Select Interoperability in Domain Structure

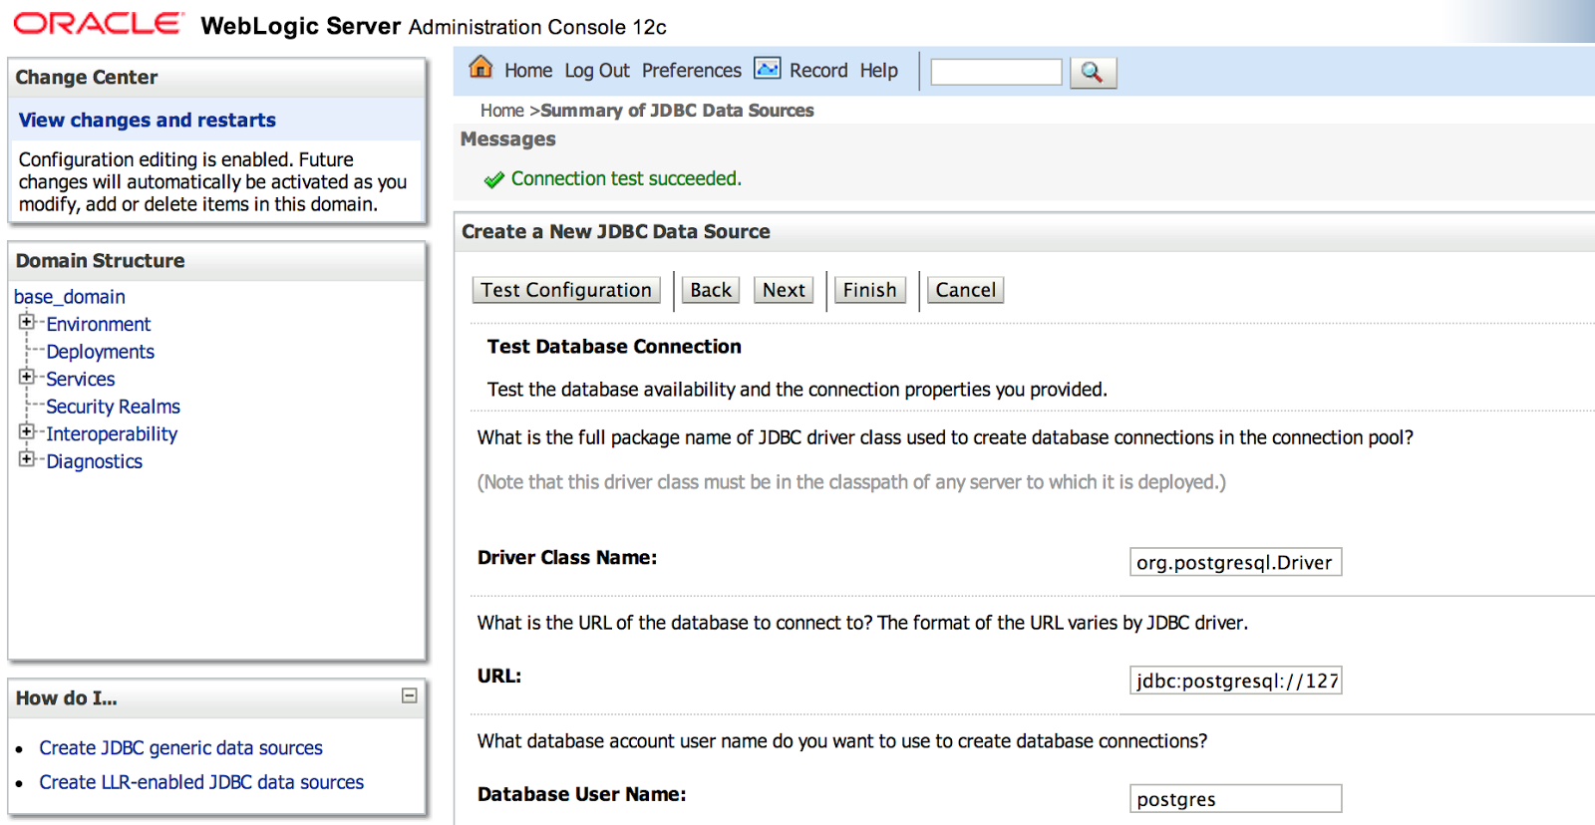[x=112, y=433]
